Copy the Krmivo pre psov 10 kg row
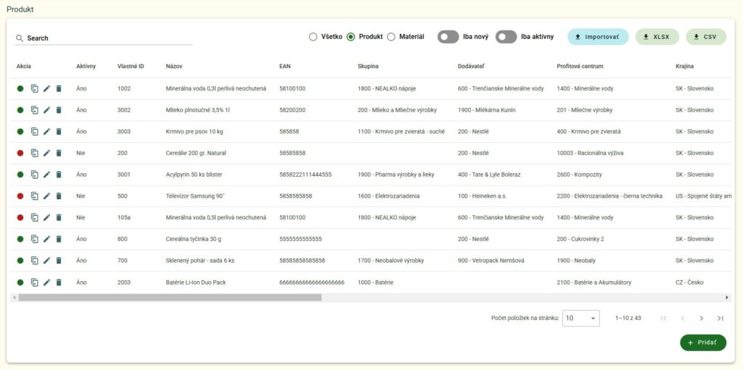 tap(34, 132)
